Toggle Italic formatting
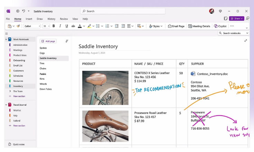The height and width of the screenshot is (152, 254). point(60,26)
